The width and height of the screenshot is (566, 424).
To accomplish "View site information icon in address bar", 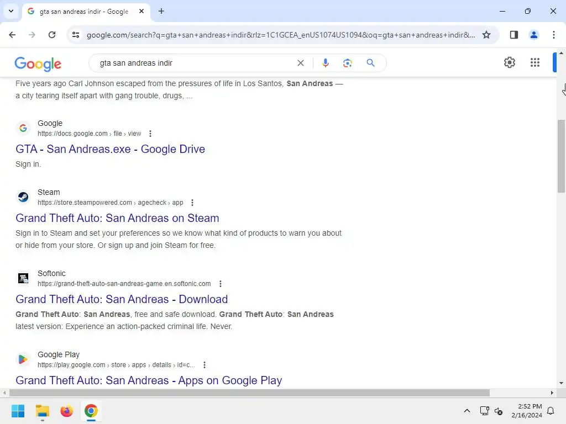I will click(x=76, y=35).
